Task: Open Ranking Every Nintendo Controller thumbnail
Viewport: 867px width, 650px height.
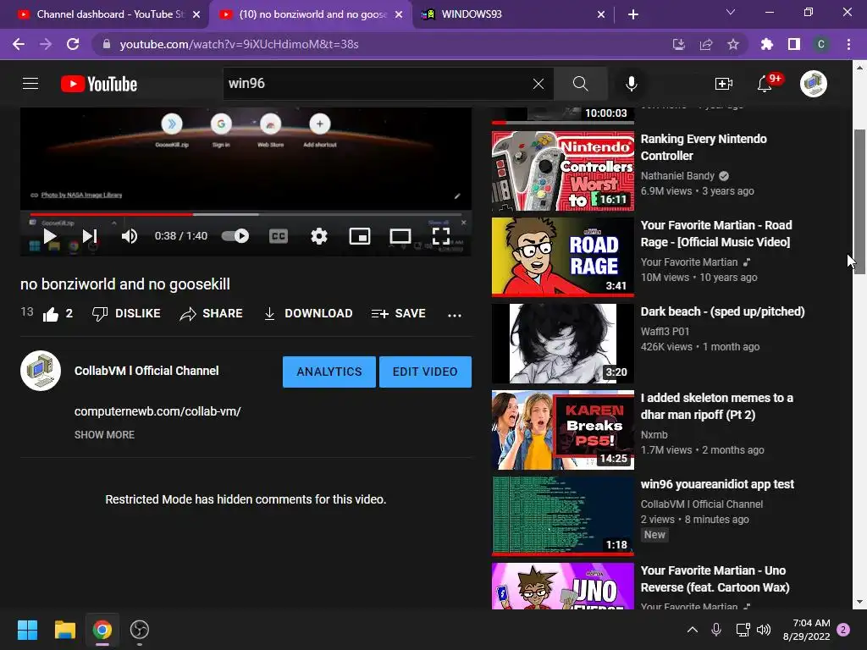Action: point(563,171)
